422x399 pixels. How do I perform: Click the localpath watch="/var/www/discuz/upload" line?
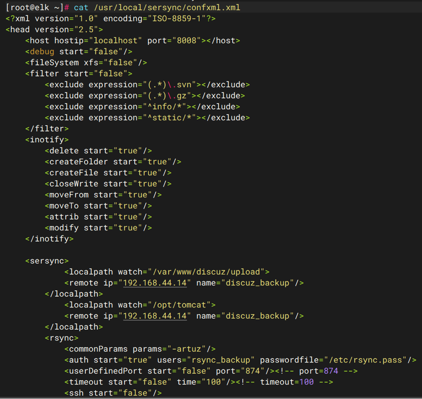167,272
